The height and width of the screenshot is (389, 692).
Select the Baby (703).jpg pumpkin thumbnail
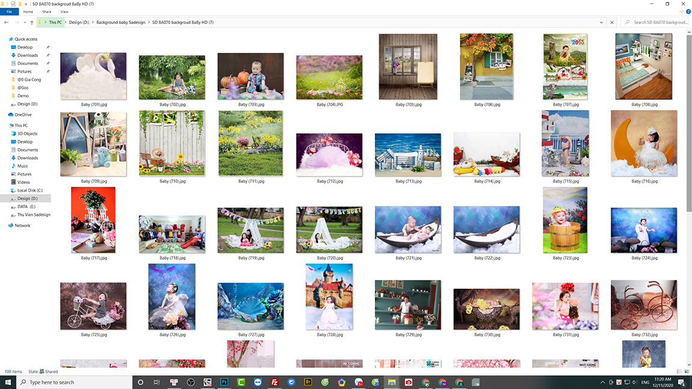click(x=251, y=76)
